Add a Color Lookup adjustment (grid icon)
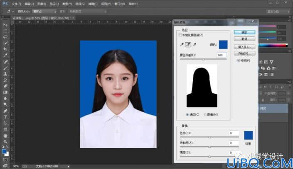This screenshot has height=169, width=293. (x=274, y=68)
